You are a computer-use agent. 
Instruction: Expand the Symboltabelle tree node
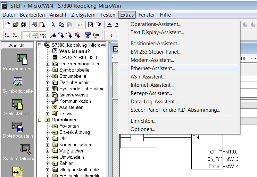tap(47, 70)
